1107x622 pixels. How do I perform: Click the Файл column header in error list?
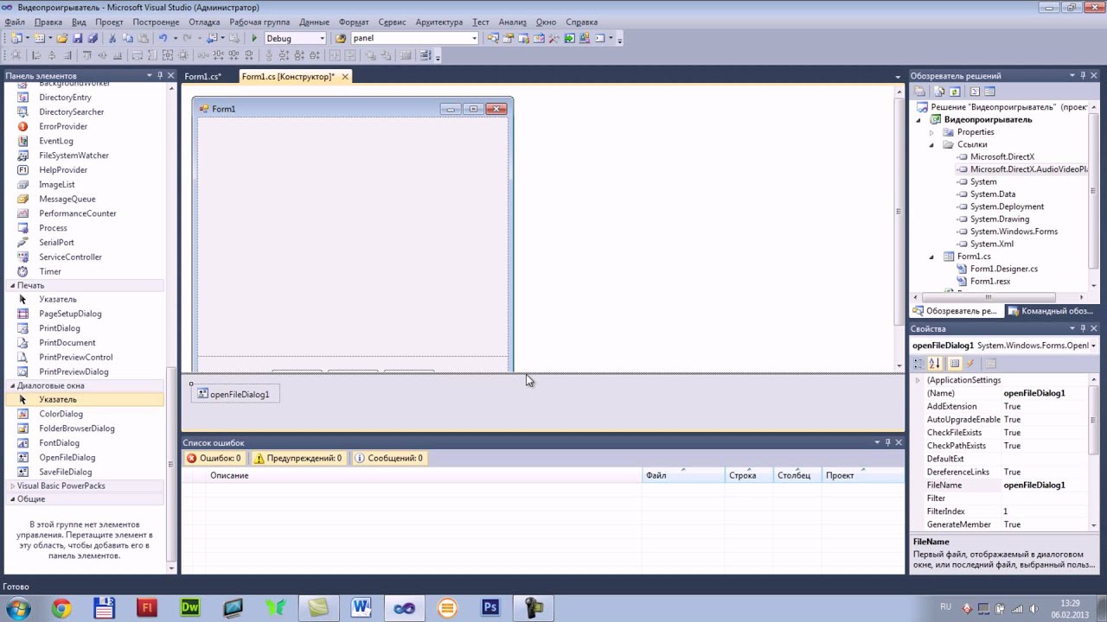tap(683, 475)
